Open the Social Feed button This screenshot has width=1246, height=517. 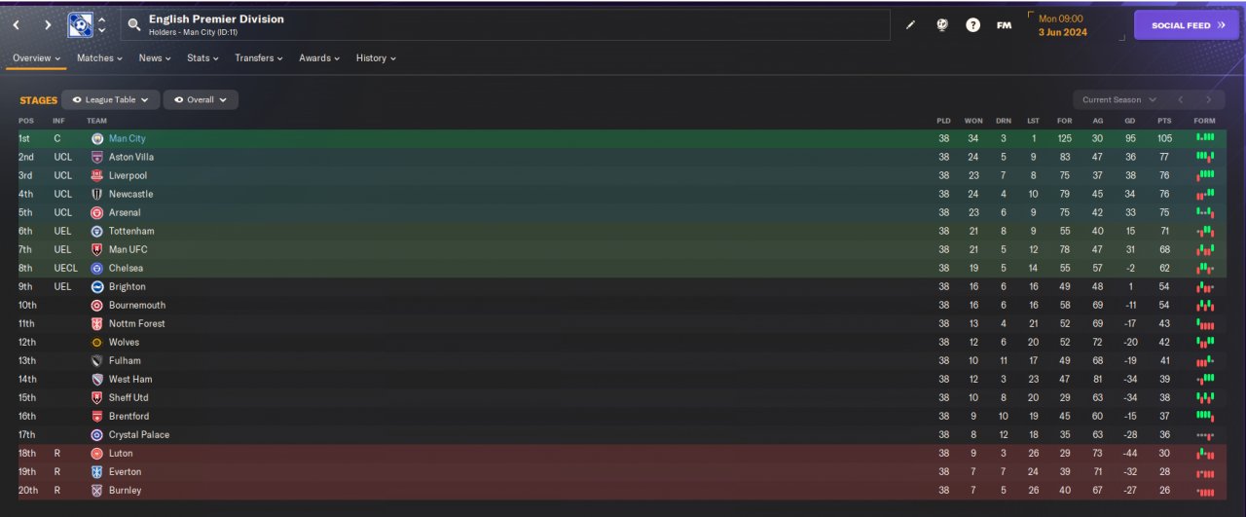point(1187,25)
